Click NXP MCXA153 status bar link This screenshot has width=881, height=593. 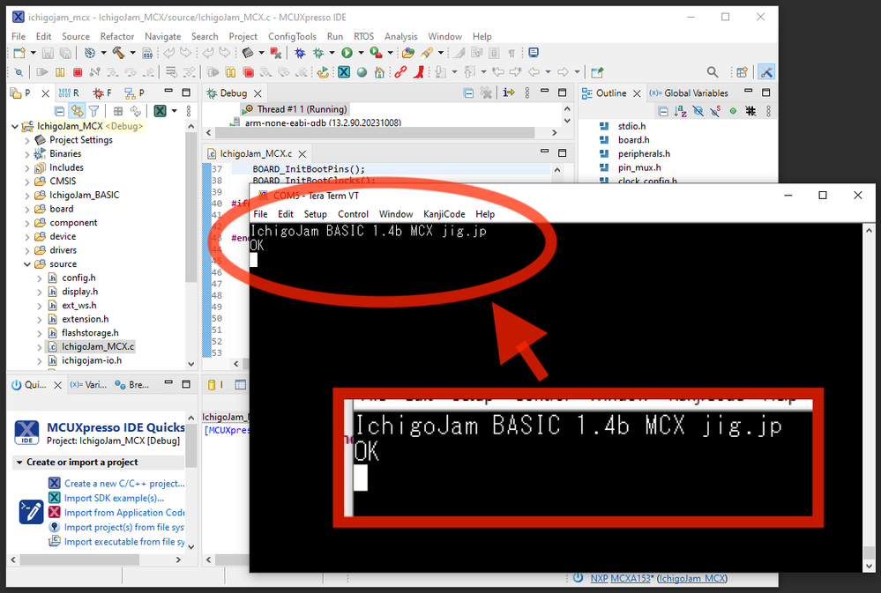point(620,578)
